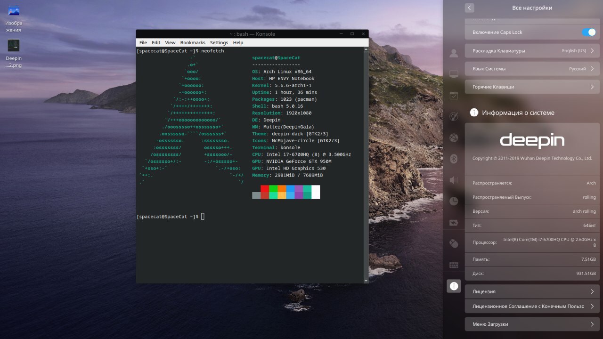Click the info icon beside Информация о системе

coord(474,113)
